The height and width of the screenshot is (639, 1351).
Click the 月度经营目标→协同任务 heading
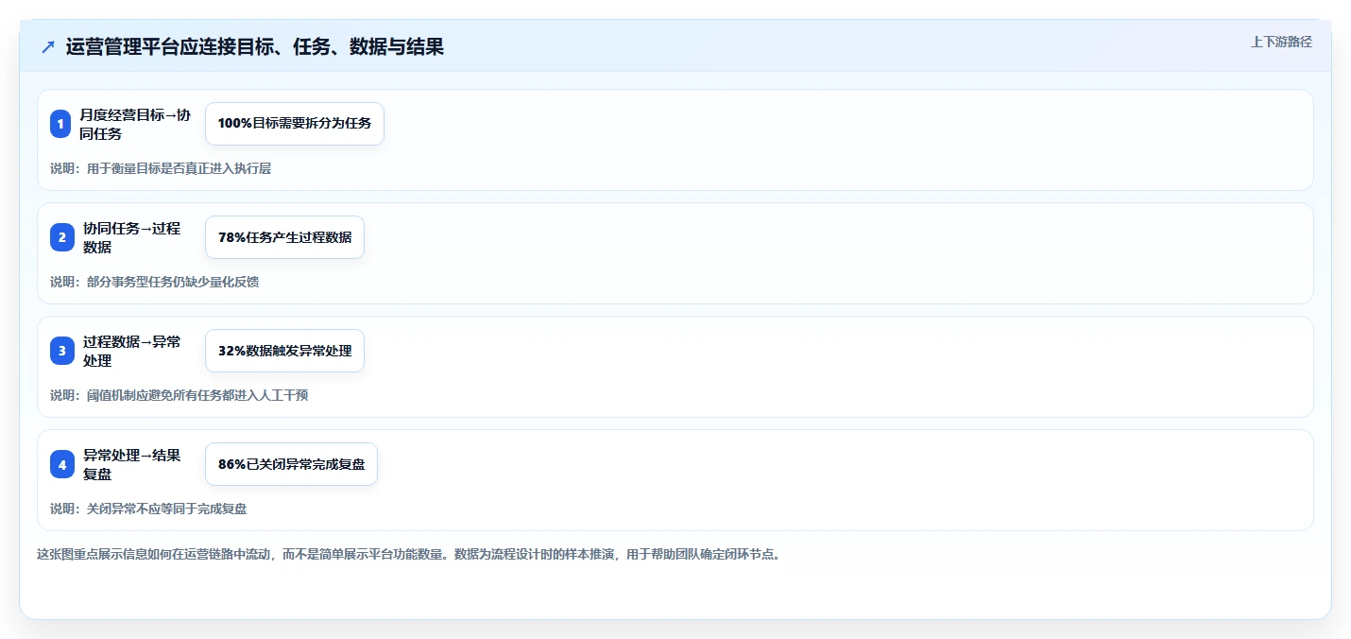[x=135, y=124]
